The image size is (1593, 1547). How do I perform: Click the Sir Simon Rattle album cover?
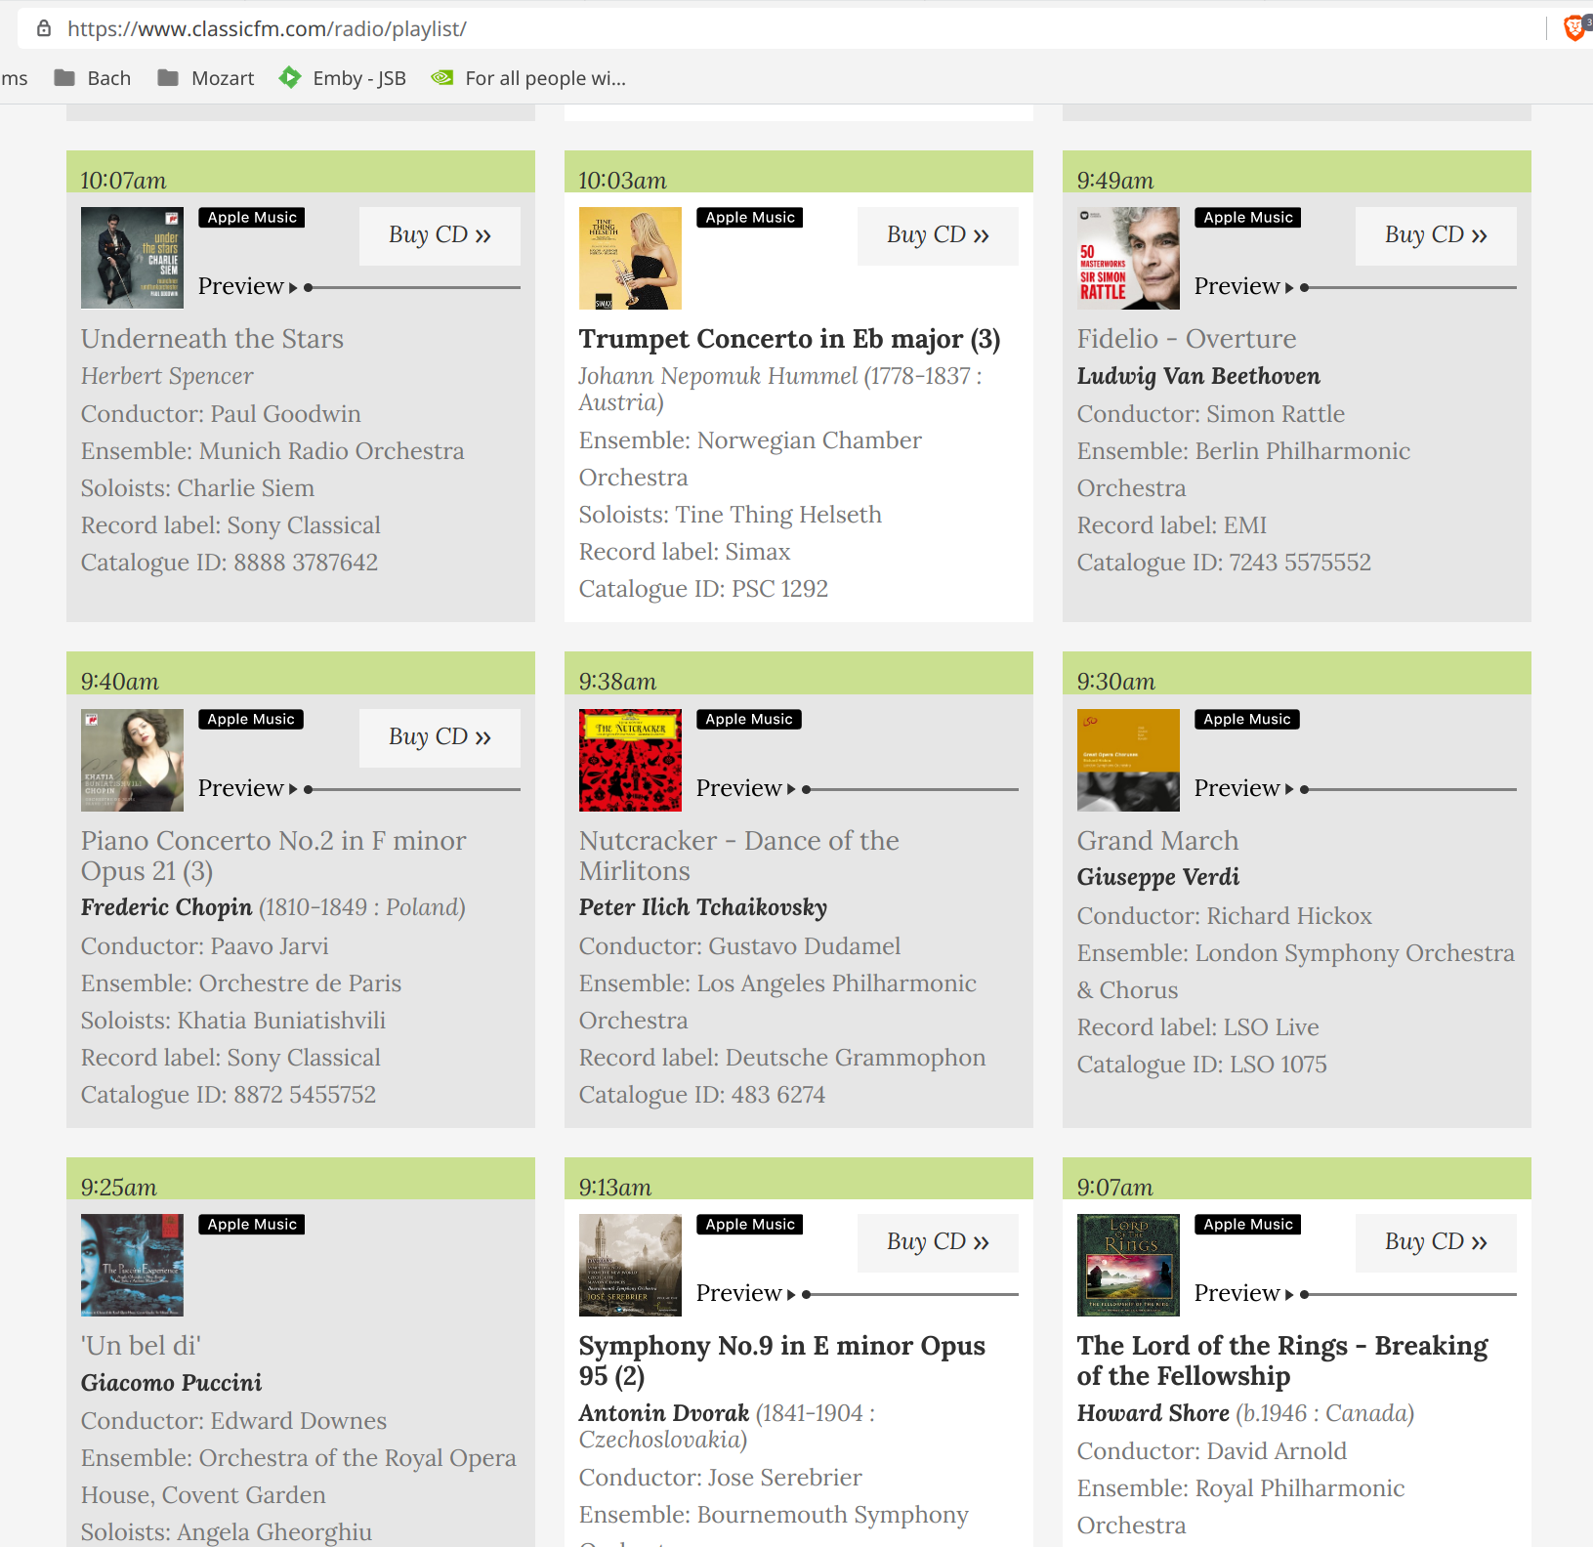(1128, 259)
